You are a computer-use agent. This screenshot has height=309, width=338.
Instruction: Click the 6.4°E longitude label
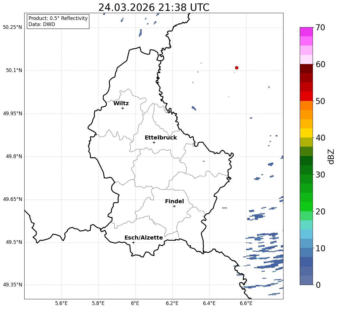tap(209, 303)
